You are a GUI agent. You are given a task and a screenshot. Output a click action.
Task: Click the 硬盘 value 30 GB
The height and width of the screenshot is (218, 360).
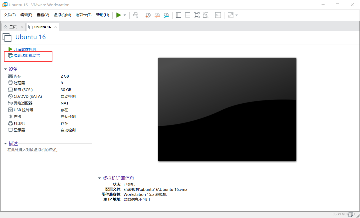click(66, 90)
